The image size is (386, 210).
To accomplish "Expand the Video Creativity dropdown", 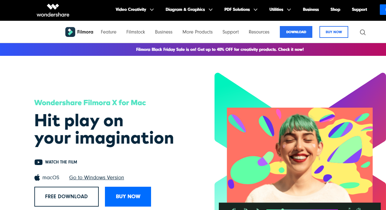I will click(x=135, y=10).
